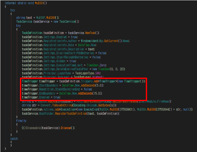
Task: Select '((IDisposable)taskService).Dispose()' line
Action: click(x=48, y=128)
